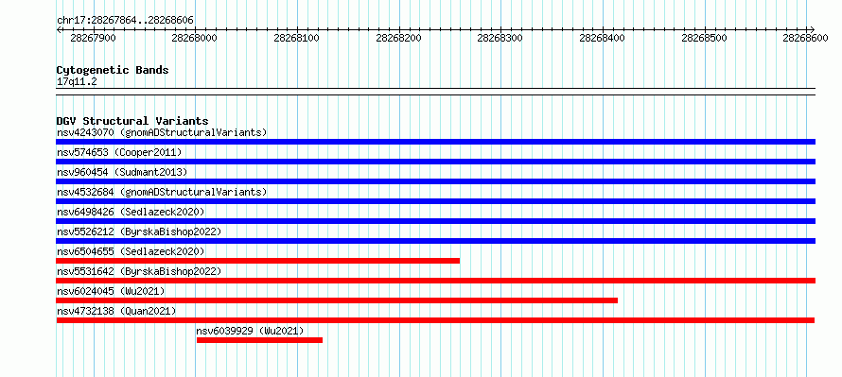This screenshot has height=377, width=842.
Task: Click the red bar for nsv4732138
Action: click(435, 320)
